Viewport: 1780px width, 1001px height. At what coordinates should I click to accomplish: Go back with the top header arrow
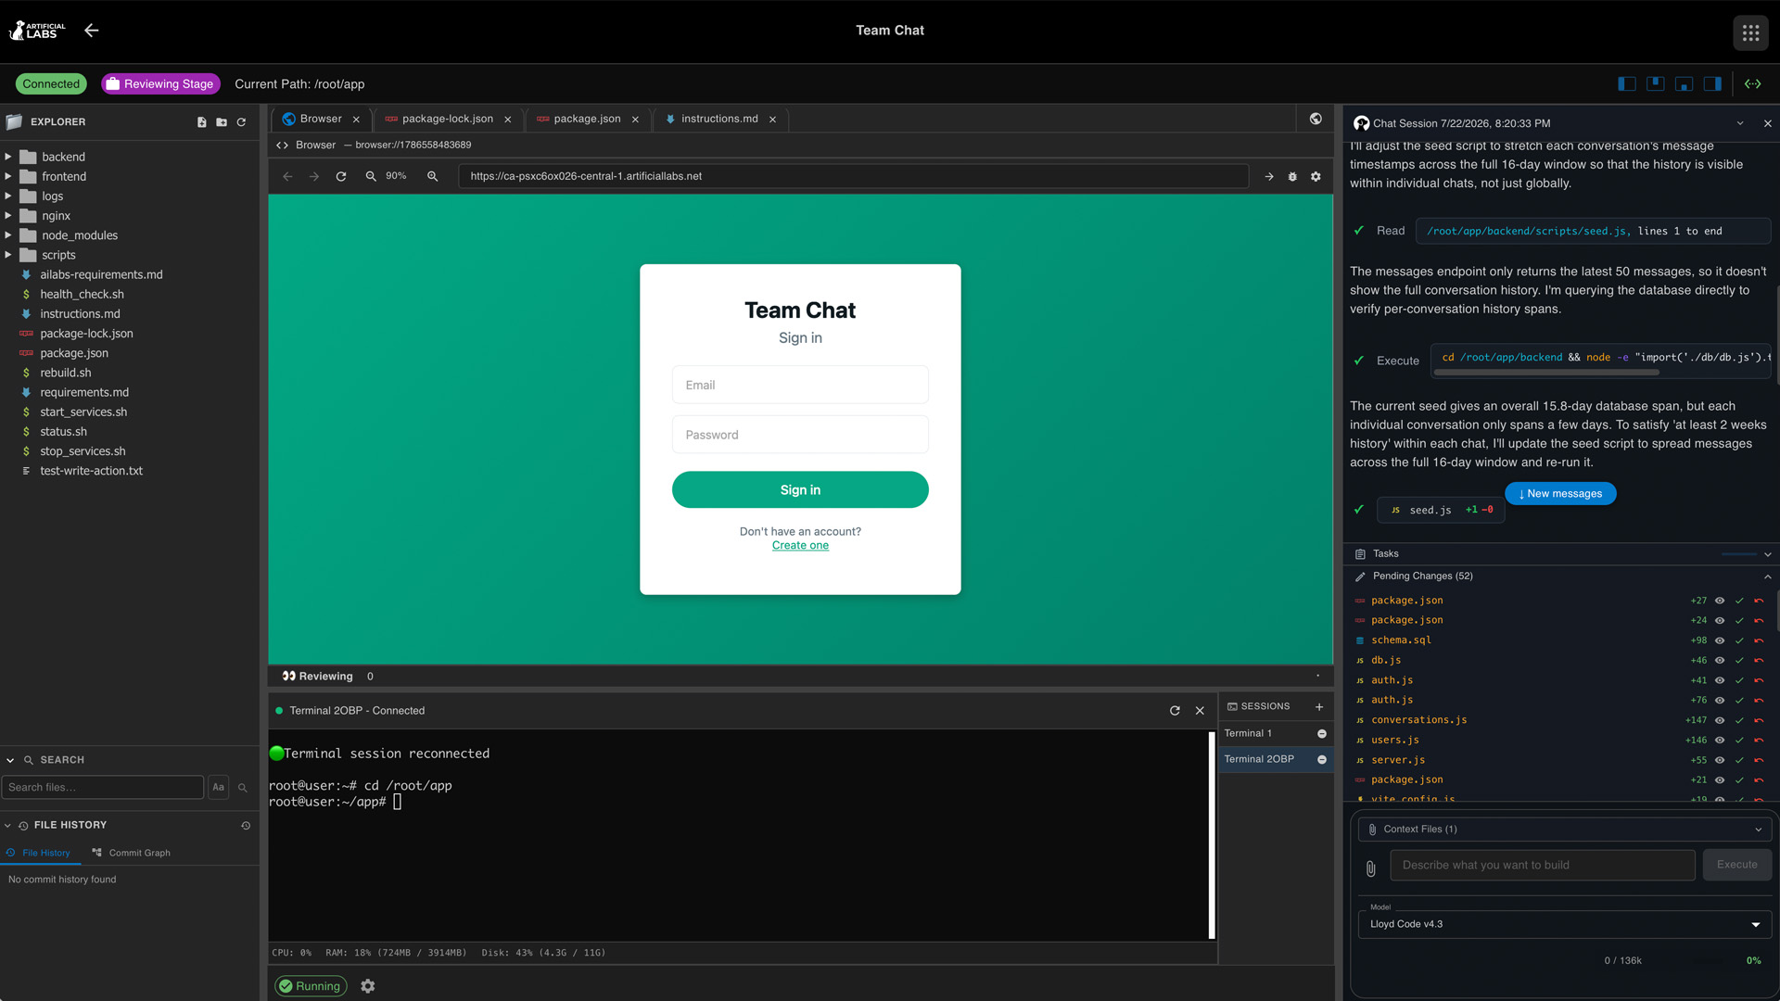click(91, 31)
